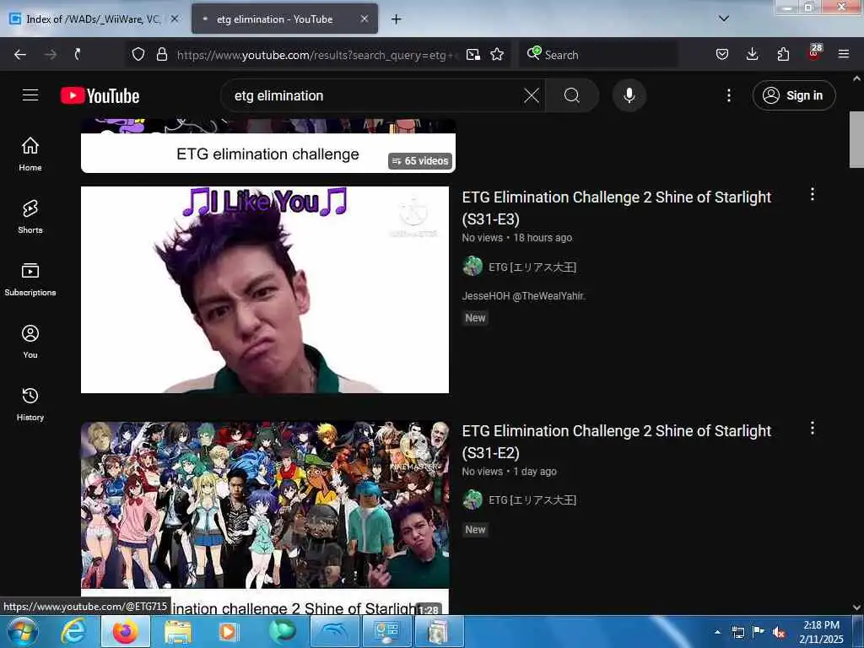Go back with the browser back arrow
Image resolution: width=864 pixels, height=648 pixels.
tap(20, 54)
